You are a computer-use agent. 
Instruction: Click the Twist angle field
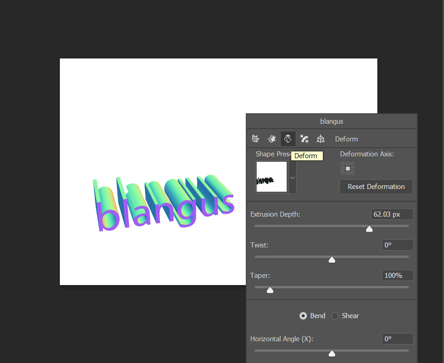(397, 245)
